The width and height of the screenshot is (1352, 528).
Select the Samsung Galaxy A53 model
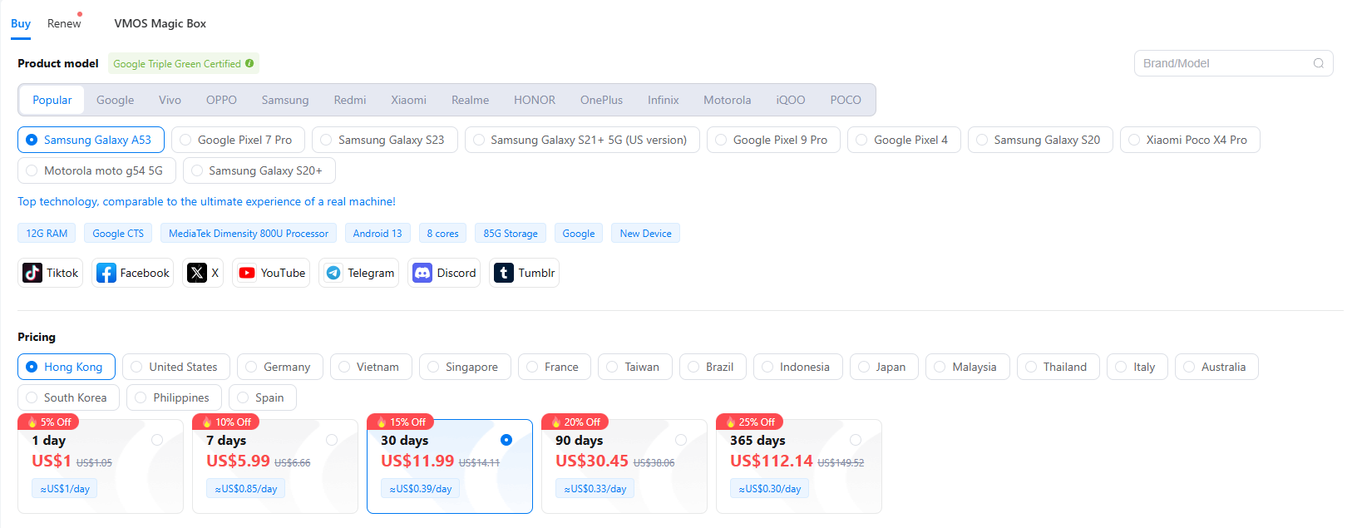(x=91, y=140)
